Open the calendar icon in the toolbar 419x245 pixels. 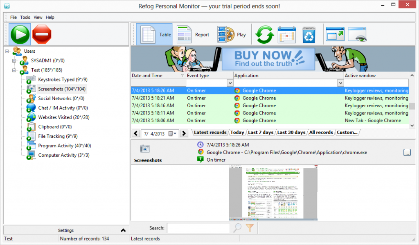tap(287, 34)
